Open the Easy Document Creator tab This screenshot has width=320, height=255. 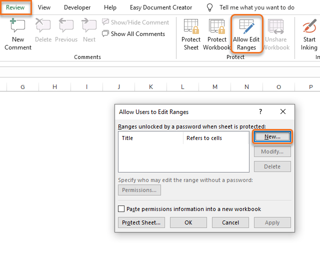[161, 7]
